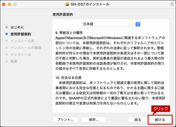
Task: Select the インストールの種類 step in sidebar
Action: [26, 48]
